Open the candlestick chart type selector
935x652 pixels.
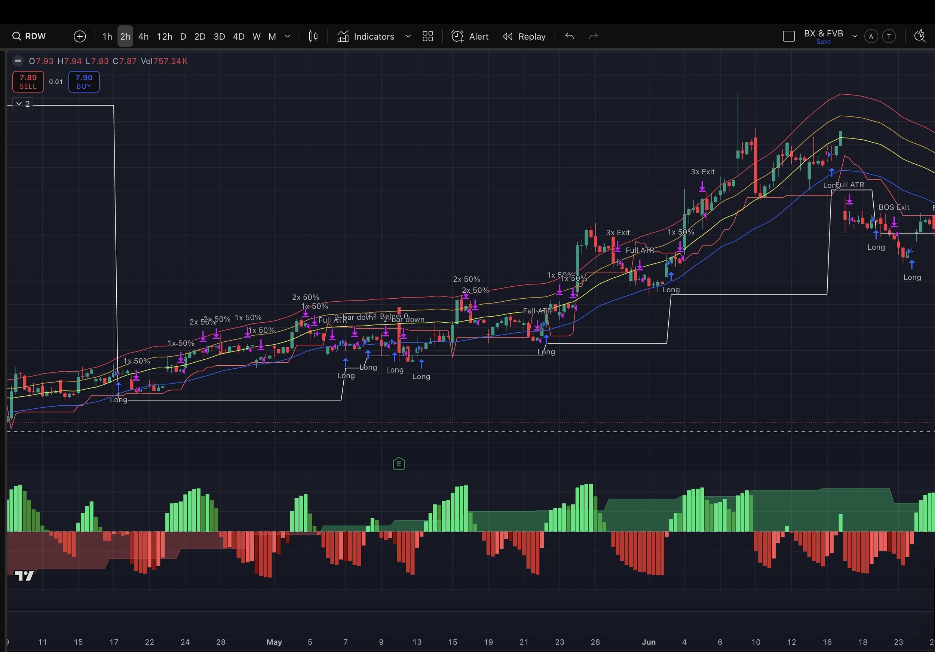point(313,36)
